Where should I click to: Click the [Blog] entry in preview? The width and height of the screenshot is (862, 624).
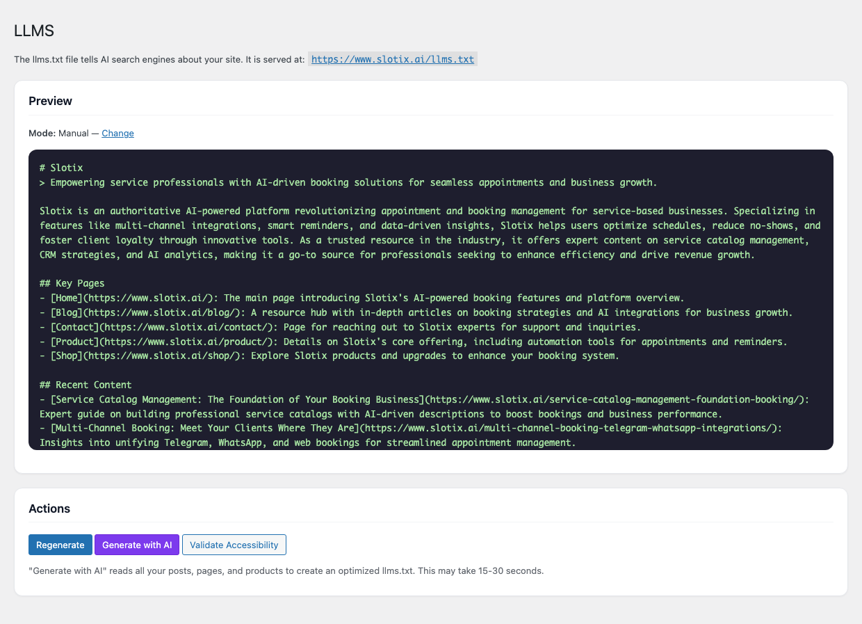pyautogui.click(x=416, y=312)
